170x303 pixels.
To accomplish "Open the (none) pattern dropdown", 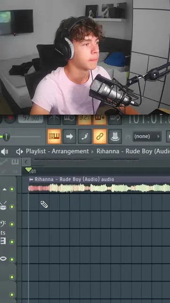I will (147, 136).
